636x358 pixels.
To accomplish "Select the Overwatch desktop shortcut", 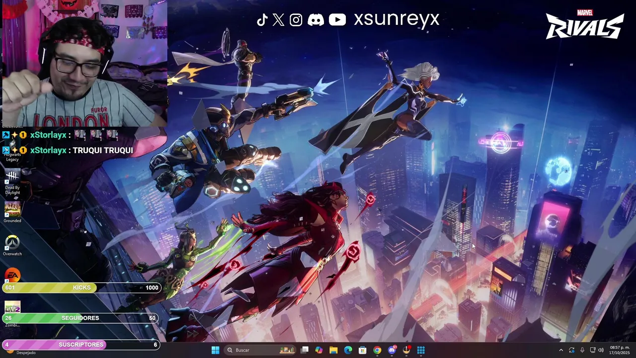I will (12, 246).
